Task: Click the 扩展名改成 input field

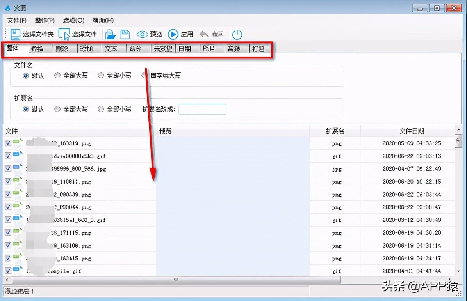Action: tap(202, 109)
